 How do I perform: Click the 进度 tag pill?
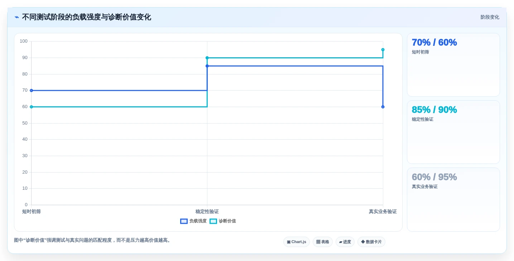[345, 242]
